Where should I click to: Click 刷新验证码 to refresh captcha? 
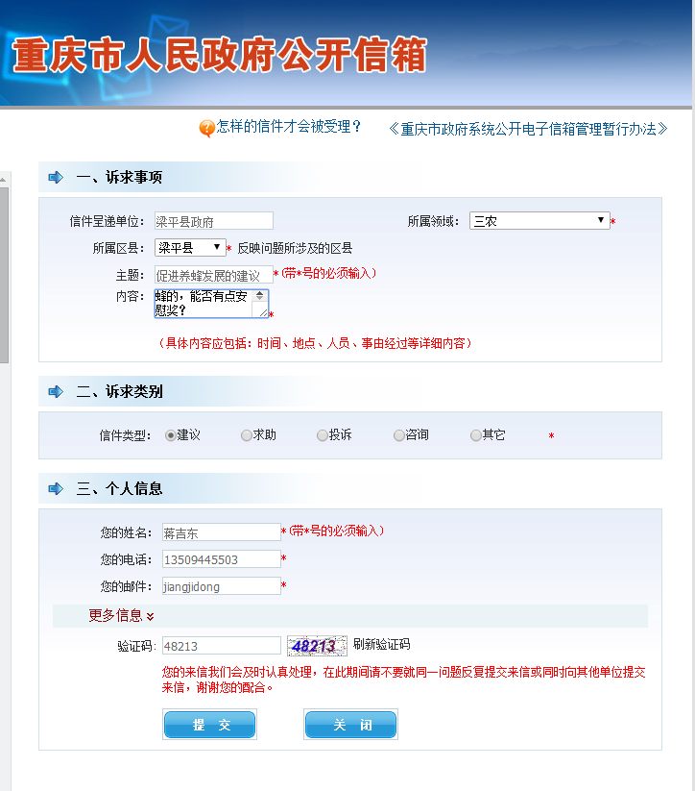pos(381,644)
